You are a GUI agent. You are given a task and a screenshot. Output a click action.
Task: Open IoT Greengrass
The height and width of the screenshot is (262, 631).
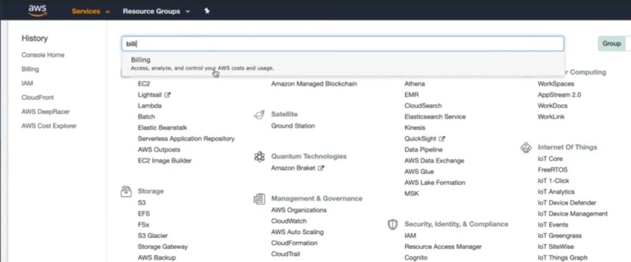coord(560,236)
